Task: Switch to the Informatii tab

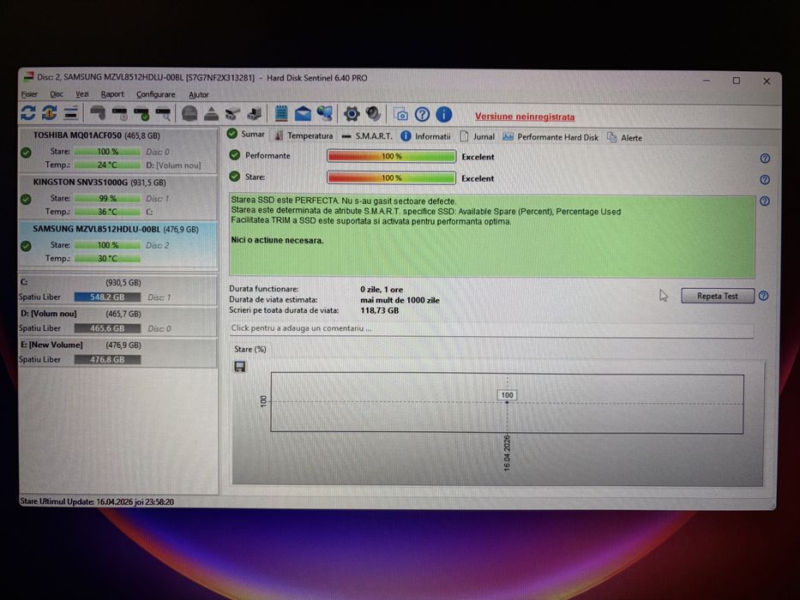Action: (x=425, y=136)
